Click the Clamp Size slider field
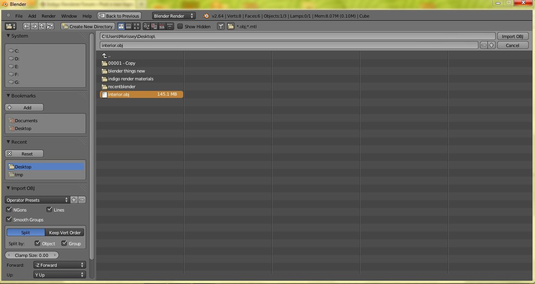 click(x=31, y=255)
